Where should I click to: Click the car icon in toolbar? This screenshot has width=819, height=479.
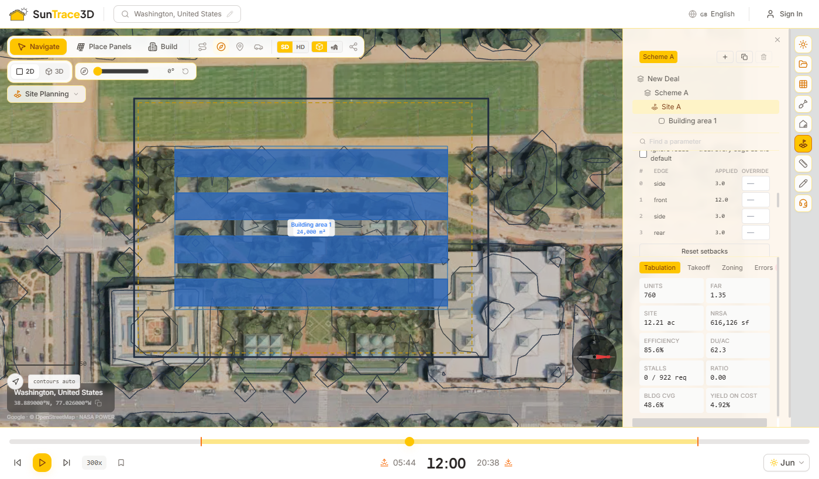click(259, 47)
